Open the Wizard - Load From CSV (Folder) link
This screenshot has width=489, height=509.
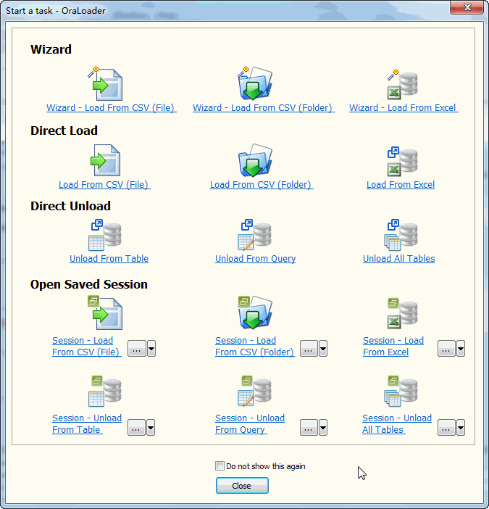click(263, 108)
